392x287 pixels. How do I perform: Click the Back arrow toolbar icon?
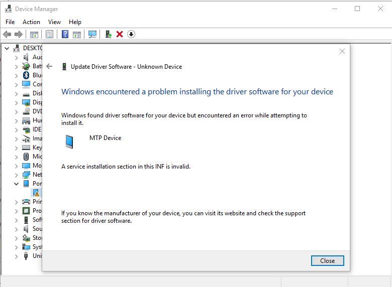tap(7, 34)
